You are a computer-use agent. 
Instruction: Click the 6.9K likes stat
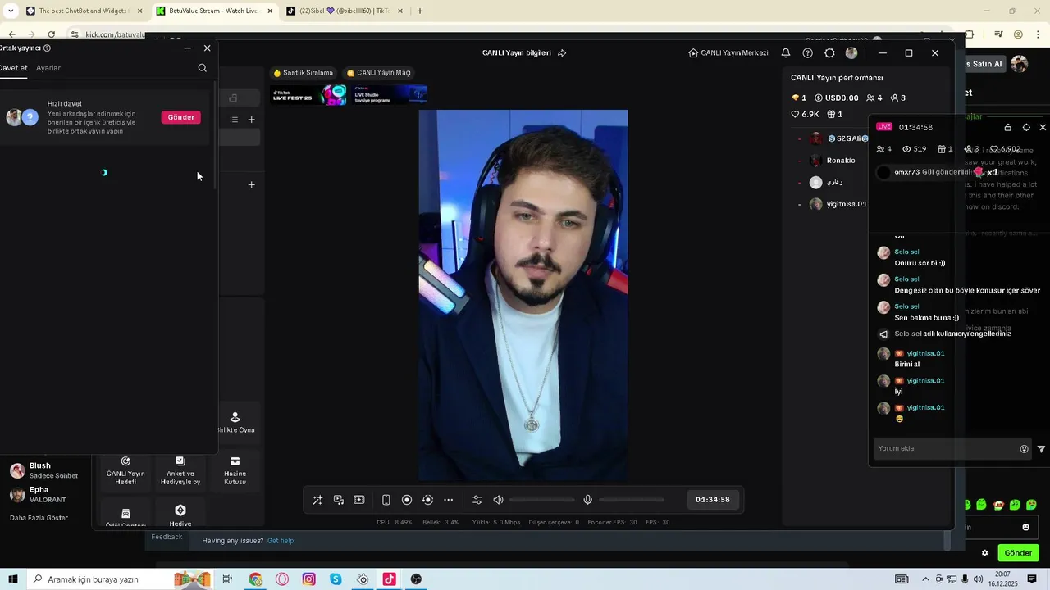[805, 115]
